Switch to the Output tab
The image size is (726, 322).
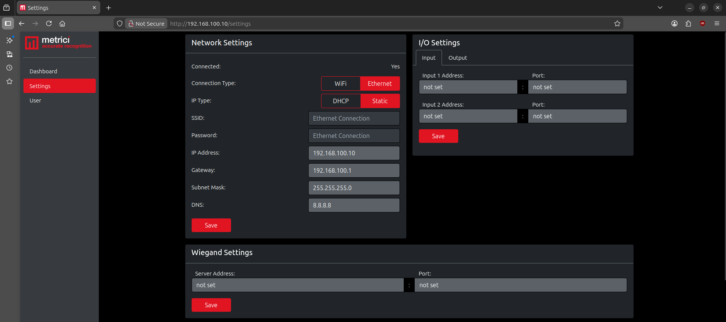point(457,58)
